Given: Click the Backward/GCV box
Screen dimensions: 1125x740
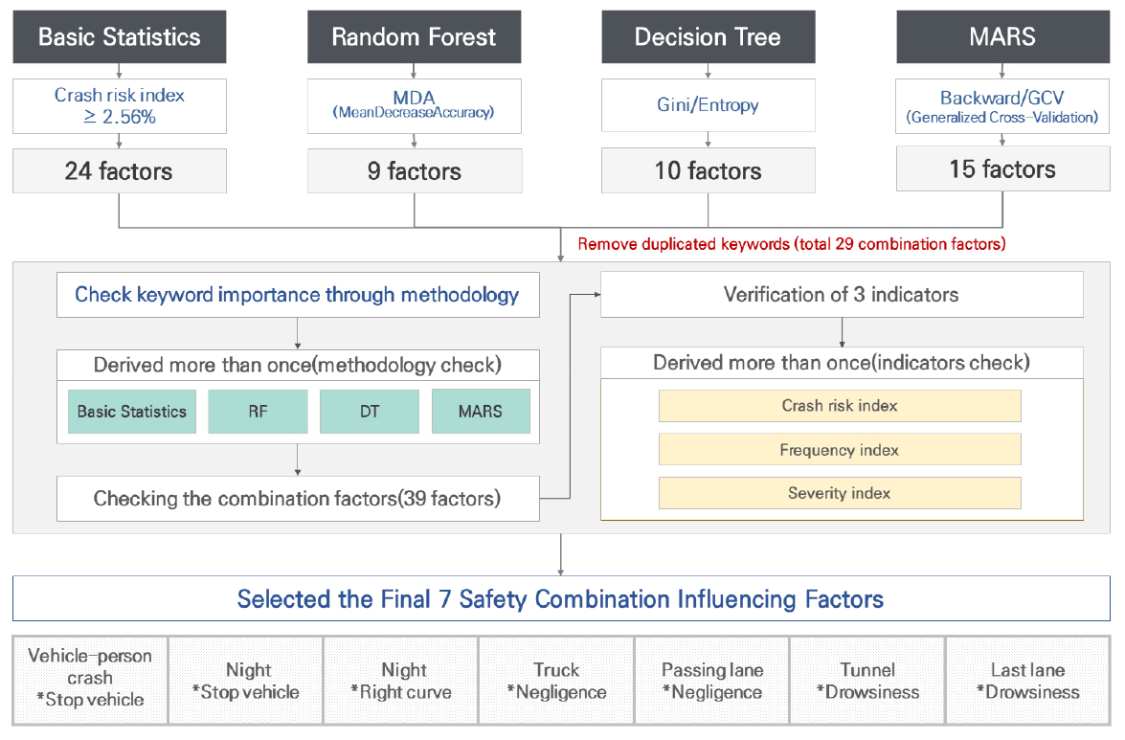Looking at the screenshot, I should [1002, 104].
